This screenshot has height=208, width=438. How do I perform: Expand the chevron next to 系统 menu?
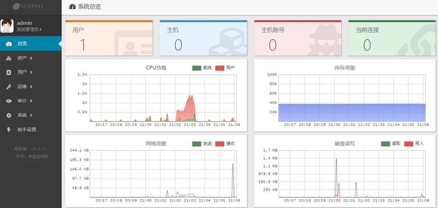pyautogui.click(x=31, y=115)
